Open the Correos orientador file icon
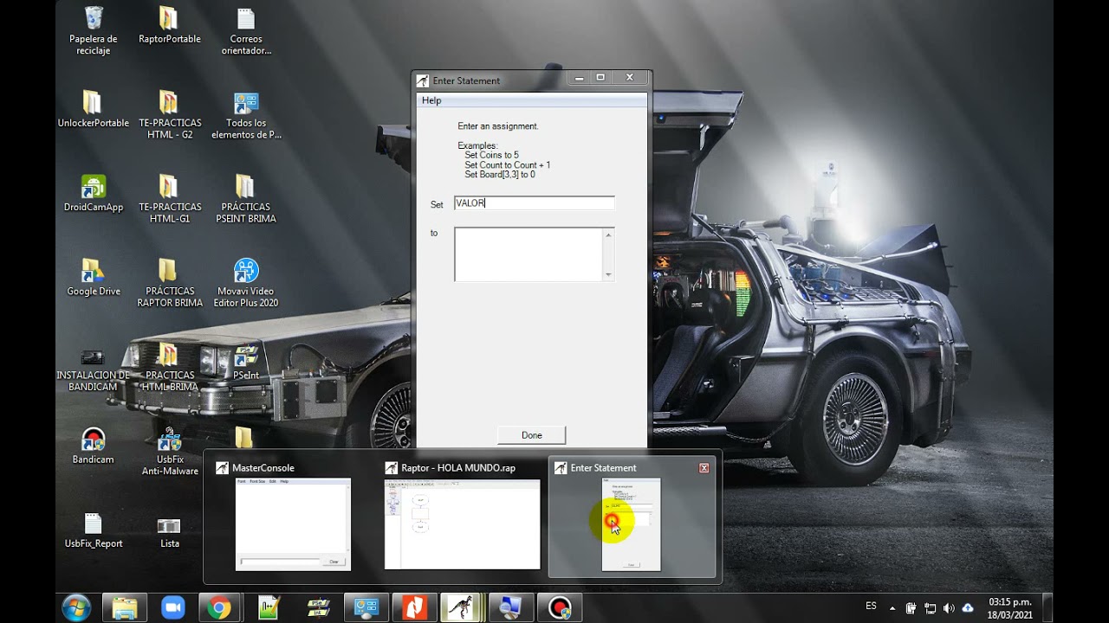 click(246, 30)
